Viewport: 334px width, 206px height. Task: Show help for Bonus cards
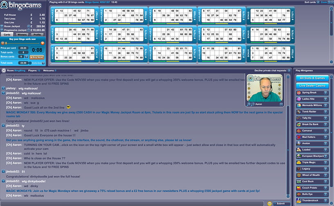point(27,57)
